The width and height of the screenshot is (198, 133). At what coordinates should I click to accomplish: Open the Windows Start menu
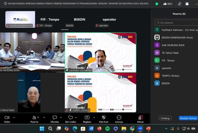point(42,129)
